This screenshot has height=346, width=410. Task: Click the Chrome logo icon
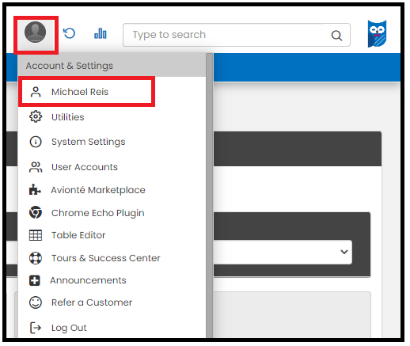pyautogui.click(x=36, y=213)
